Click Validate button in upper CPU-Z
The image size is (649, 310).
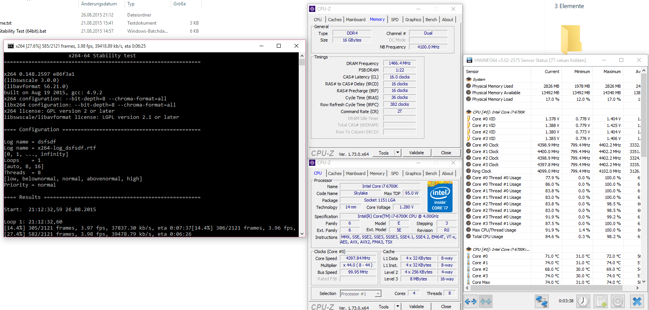point(416,153)
